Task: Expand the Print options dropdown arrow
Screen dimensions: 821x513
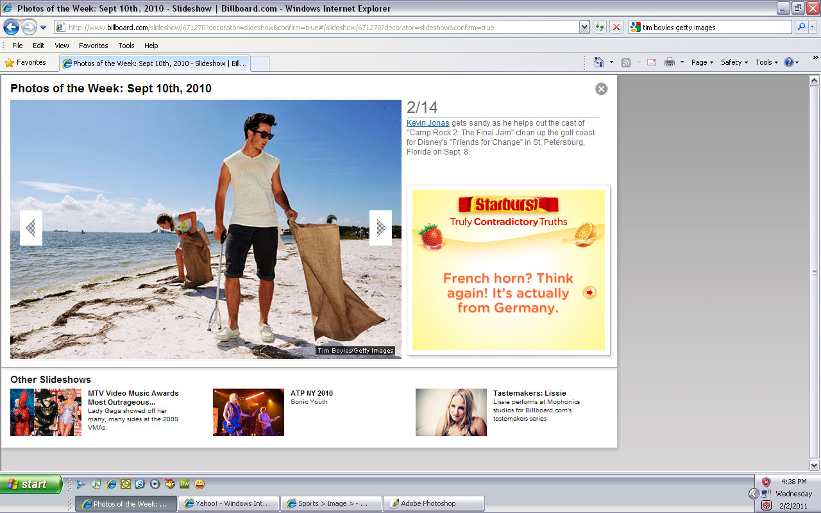Action: tap(682, 62)
